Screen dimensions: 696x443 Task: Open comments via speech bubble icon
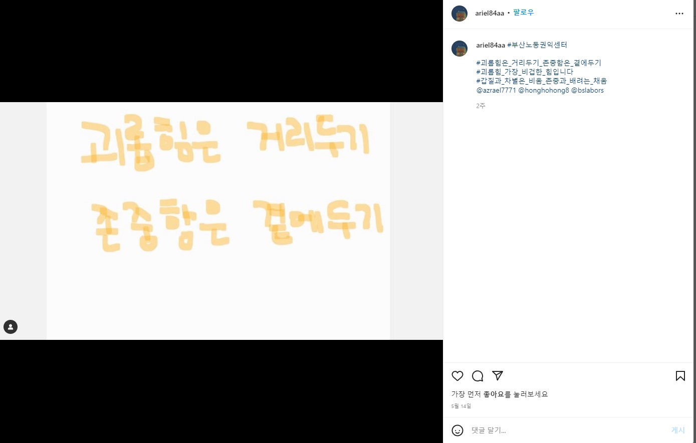(x=478, y=376)
